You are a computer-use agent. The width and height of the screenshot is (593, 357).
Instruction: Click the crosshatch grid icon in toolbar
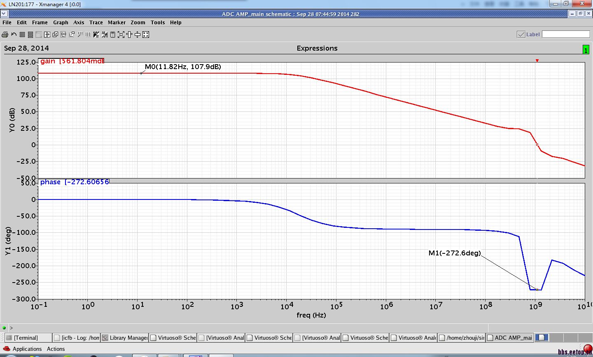[x=22, y=35]
